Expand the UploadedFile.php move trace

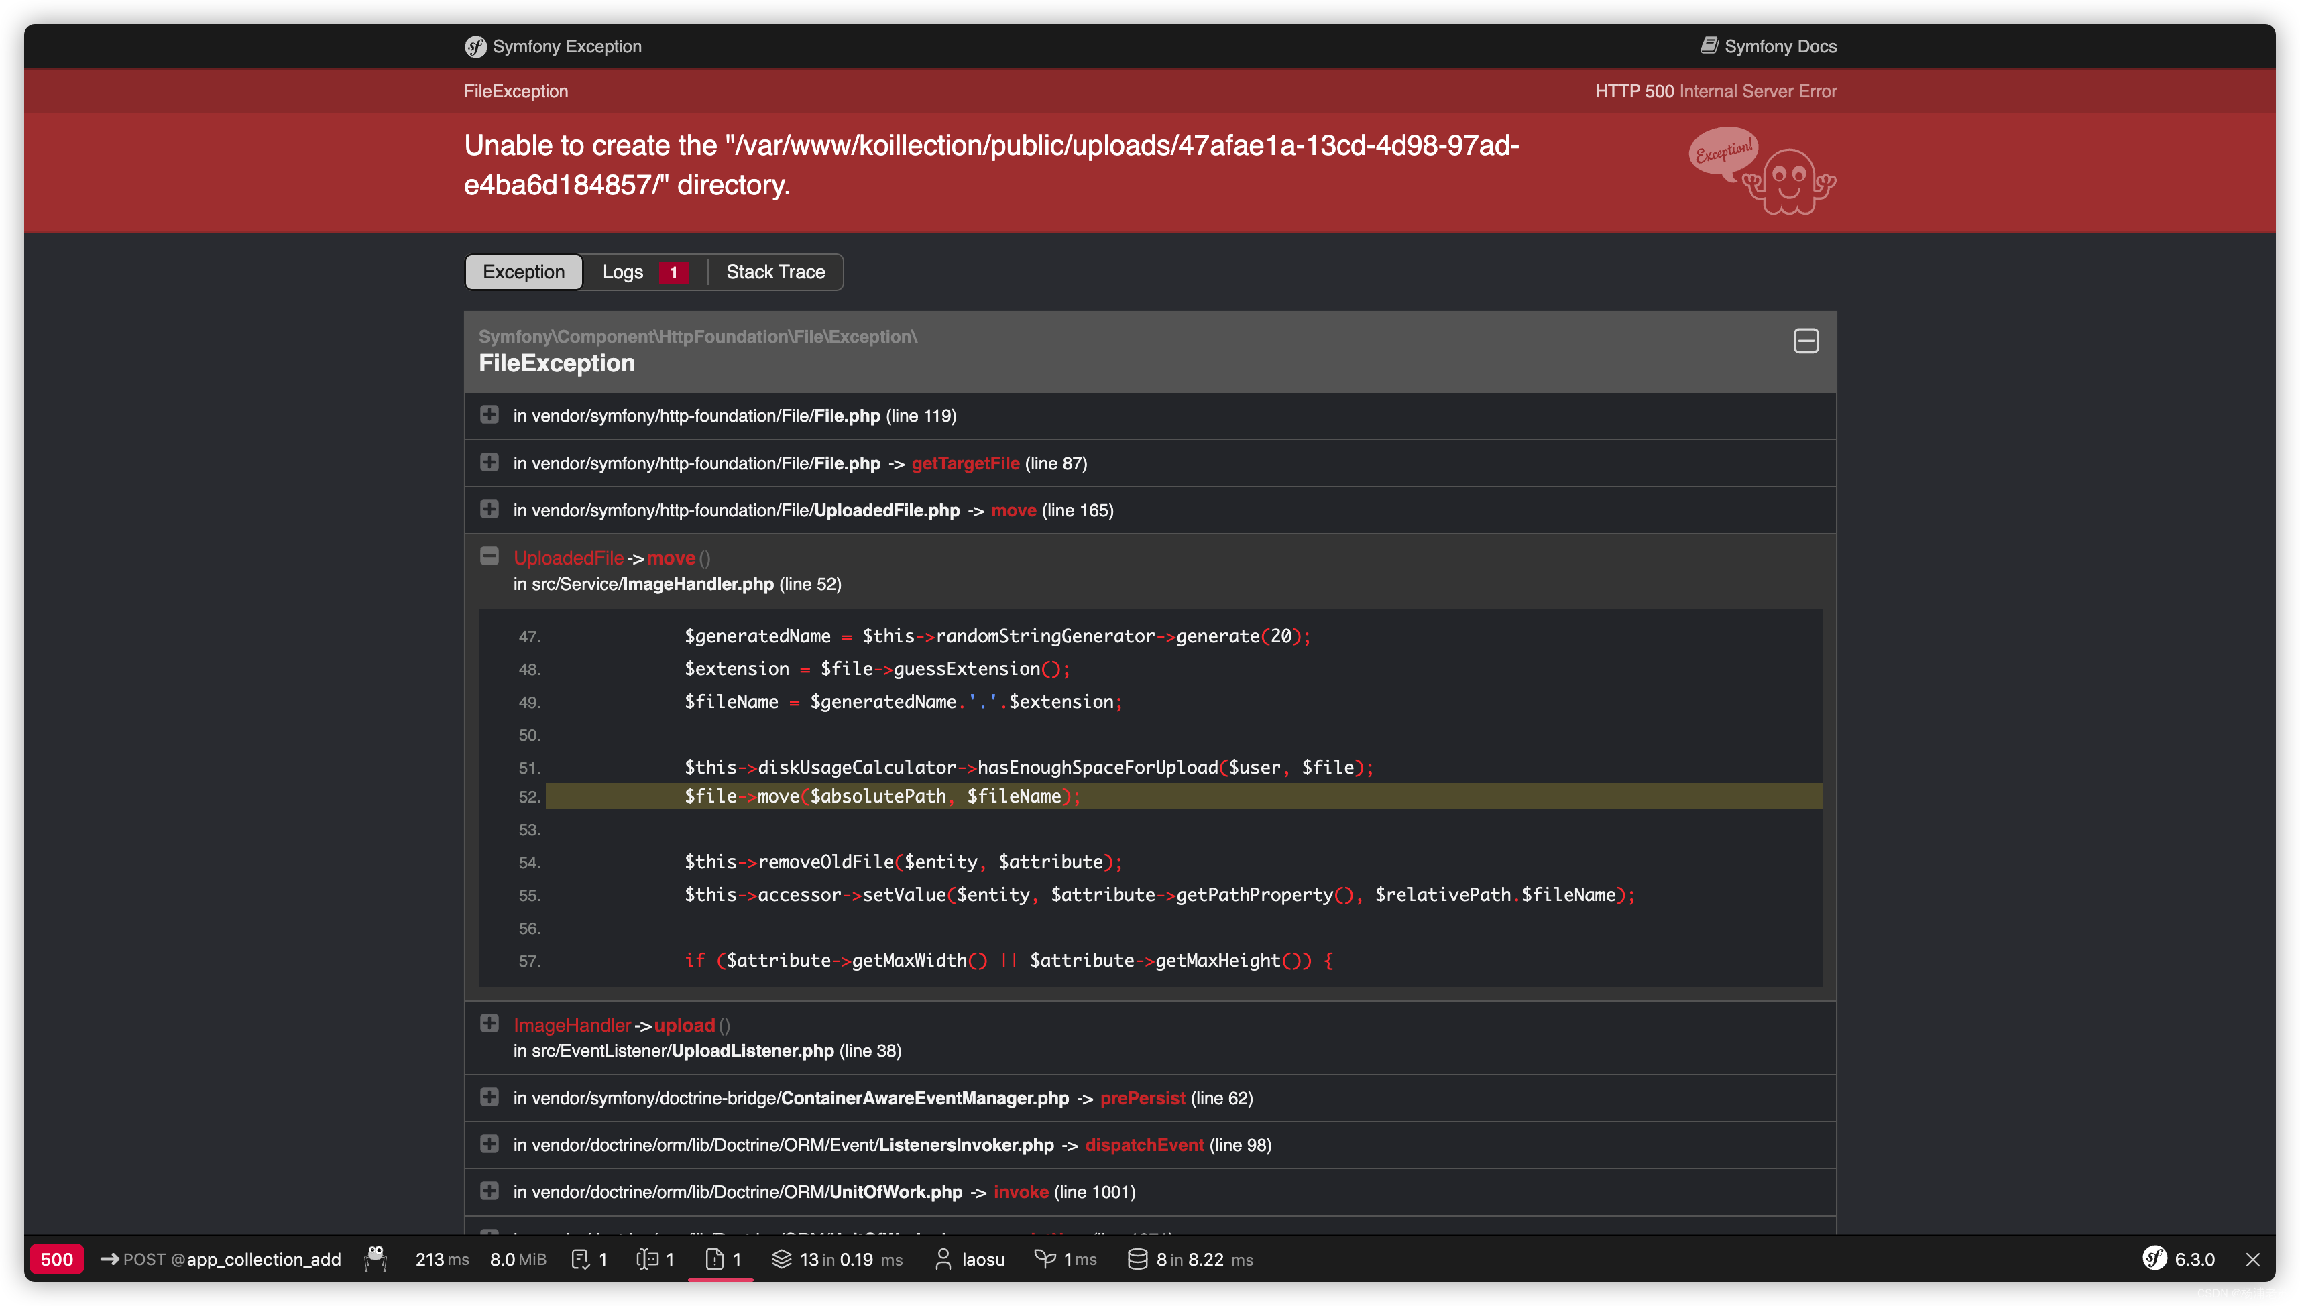(x=489, y=509)
